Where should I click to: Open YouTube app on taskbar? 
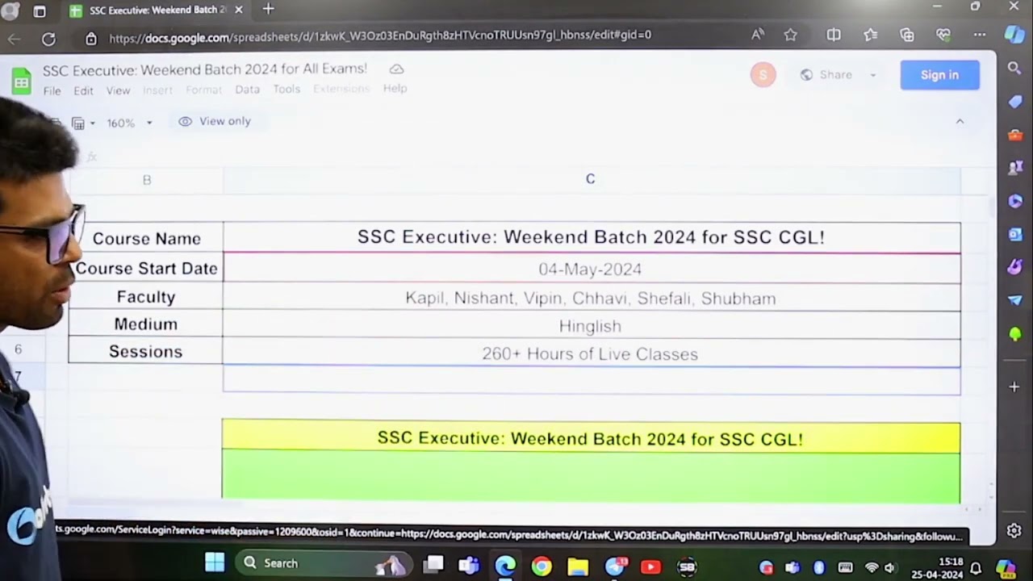pos(650,566)
